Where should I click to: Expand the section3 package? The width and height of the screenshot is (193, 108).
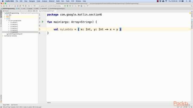coord(9,26)
